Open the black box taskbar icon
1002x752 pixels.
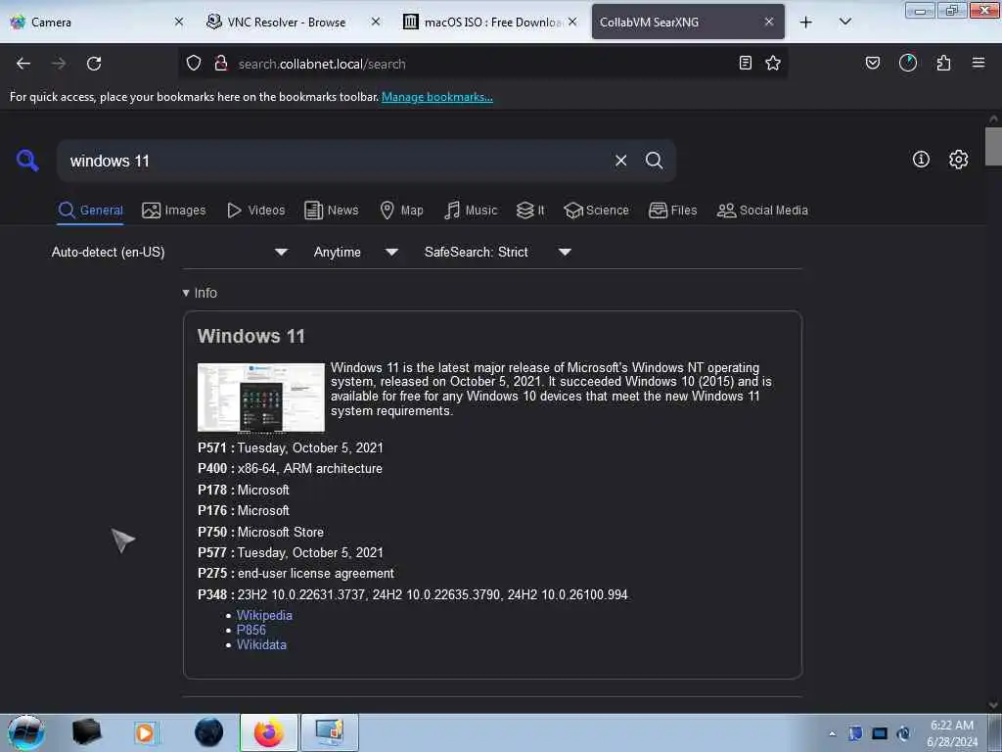(x=86, y=732)
